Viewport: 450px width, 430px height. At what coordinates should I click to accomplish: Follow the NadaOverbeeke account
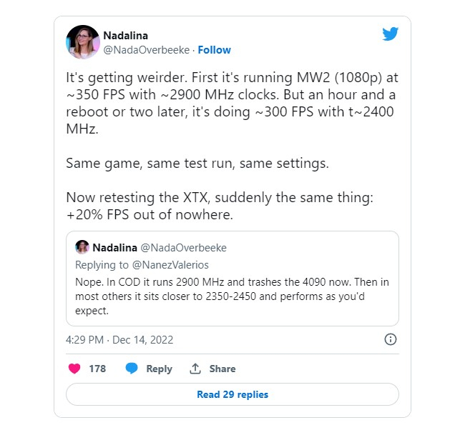coord(214,50)
